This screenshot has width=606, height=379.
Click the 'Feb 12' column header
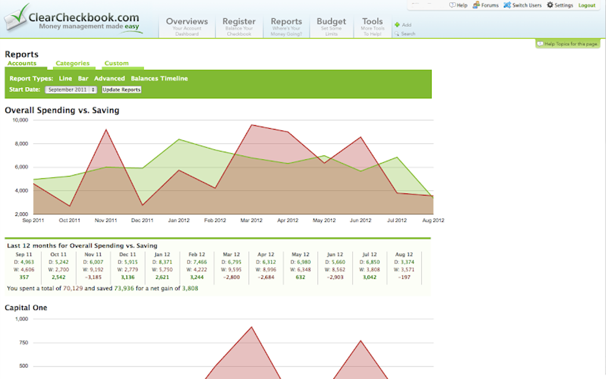coord(197,255)
